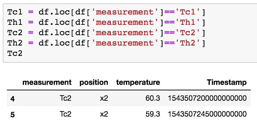Place cursor on the Tc1 assignment line
This screenshot has width=257, height=129.
[106, 12]
